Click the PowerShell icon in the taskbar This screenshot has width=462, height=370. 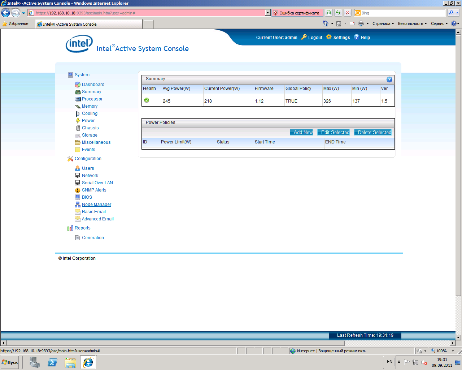[x=52, y=362]
